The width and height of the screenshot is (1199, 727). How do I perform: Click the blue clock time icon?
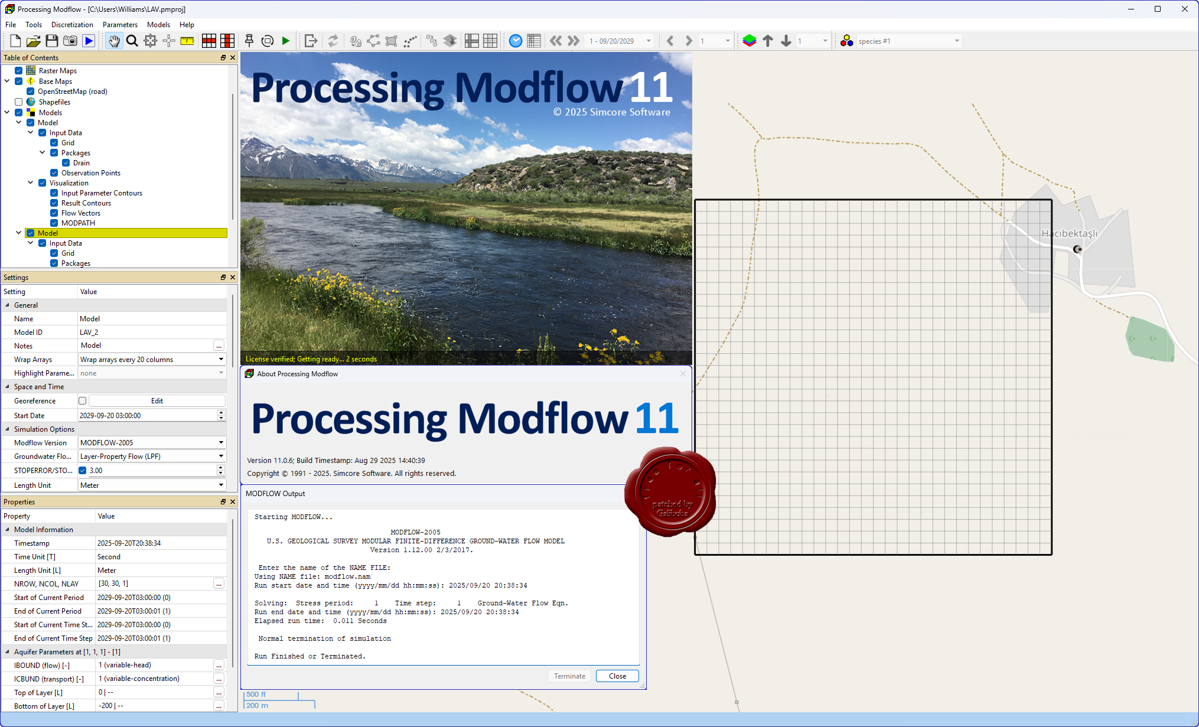click(x=516, y=41)
